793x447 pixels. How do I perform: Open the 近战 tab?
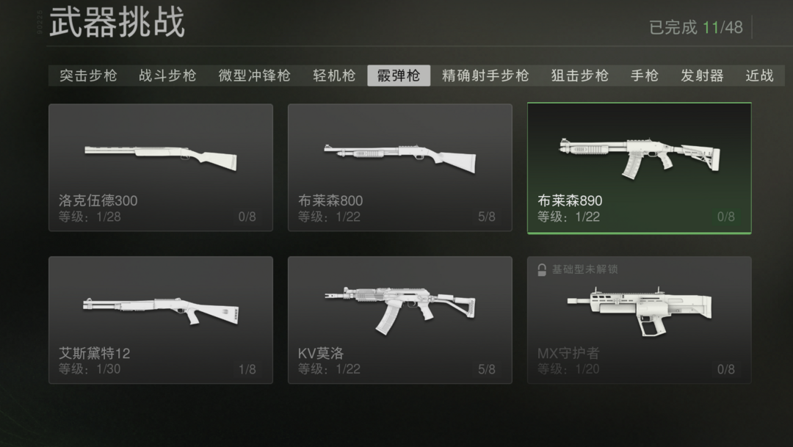pos(760,76)
